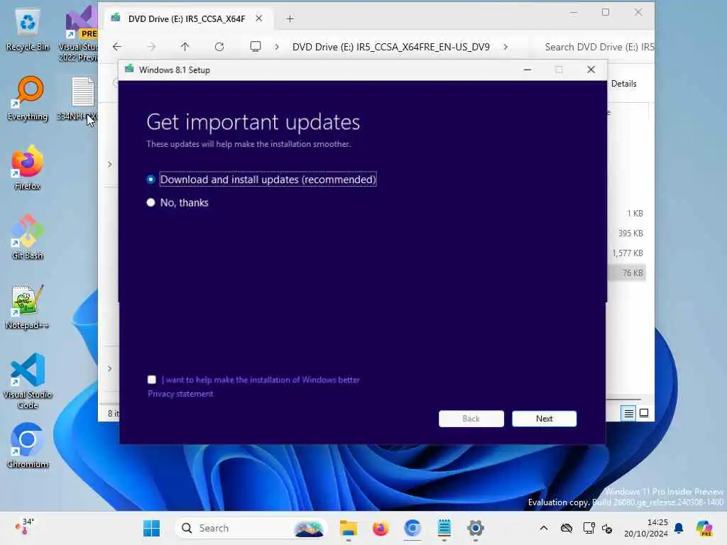Close the DVD Drive Explorer tab
This screenshot has width=727, height=545.
point(258,18)
